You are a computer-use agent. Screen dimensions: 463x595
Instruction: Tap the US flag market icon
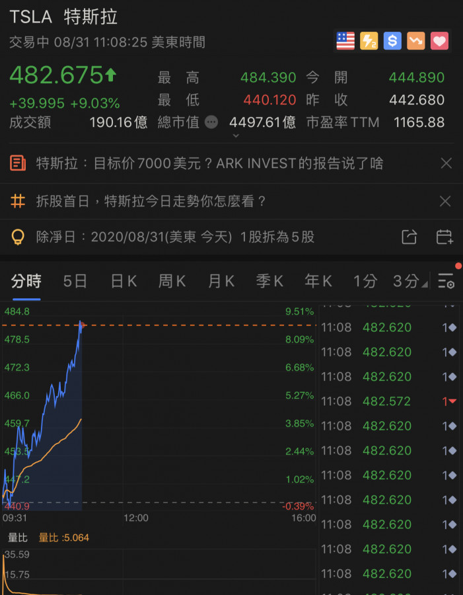click(345, 40)
